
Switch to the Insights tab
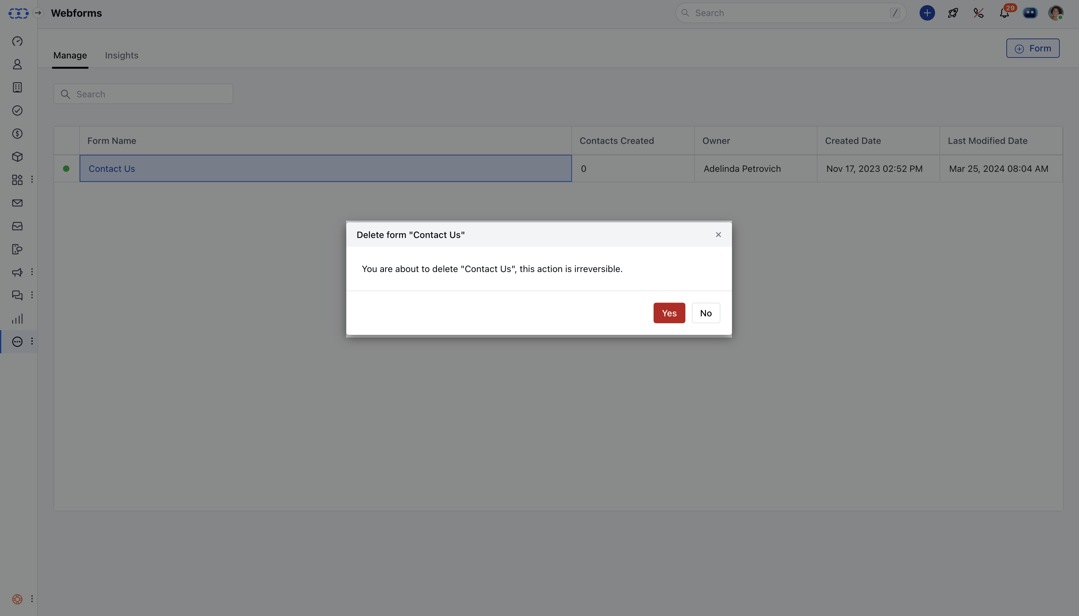121,56
